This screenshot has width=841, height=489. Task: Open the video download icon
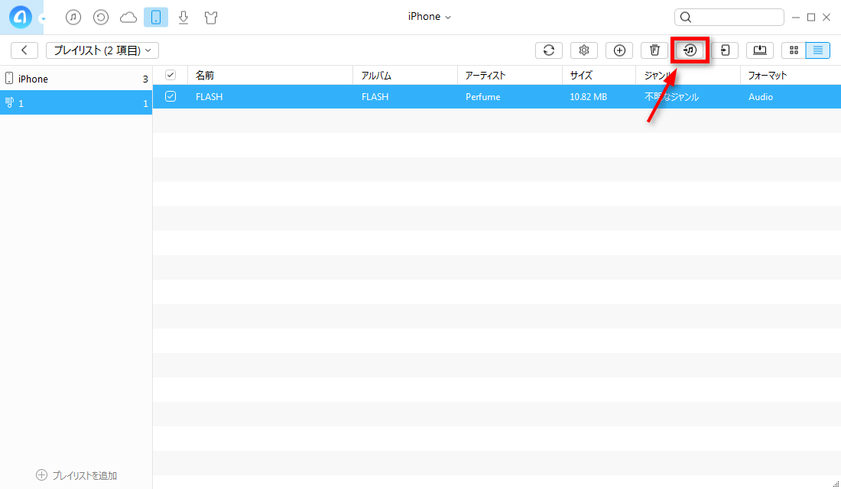pyautogui.click(x=183, y=18)
